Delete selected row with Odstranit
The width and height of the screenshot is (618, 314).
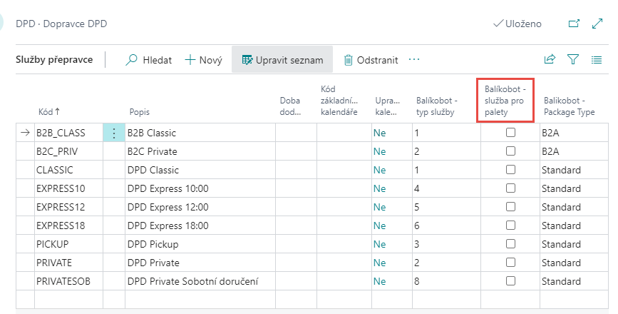(x=371, y=61)
